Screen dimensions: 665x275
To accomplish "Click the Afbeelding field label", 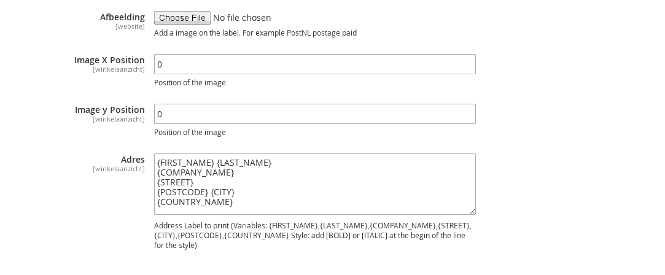I will point(122,17).
